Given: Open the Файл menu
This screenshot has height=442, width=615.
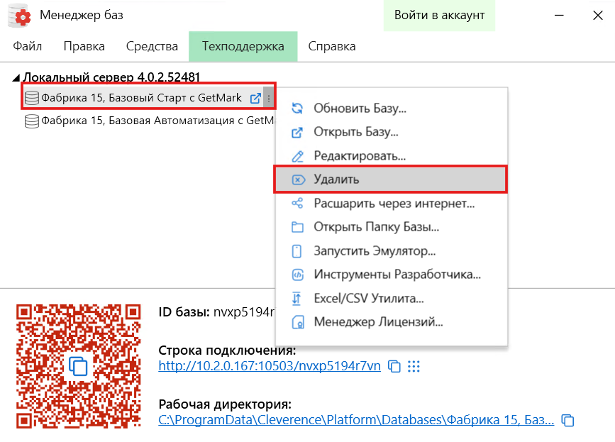Looking at the screenshot, I should [27, 46].
